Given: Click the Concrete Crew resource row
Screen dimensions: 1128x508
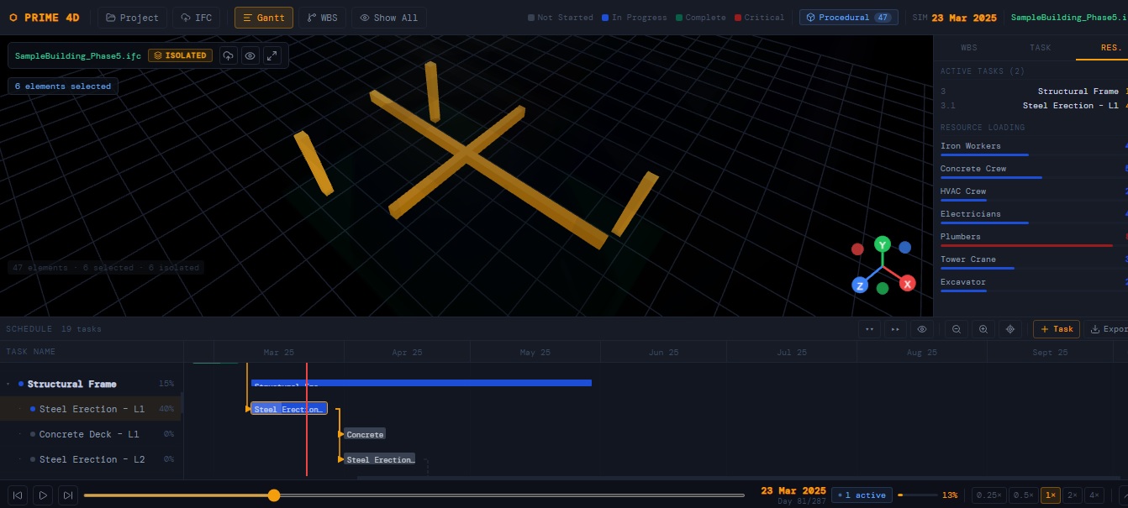Looking at the screenshot, I should [x=1034, y=170].
